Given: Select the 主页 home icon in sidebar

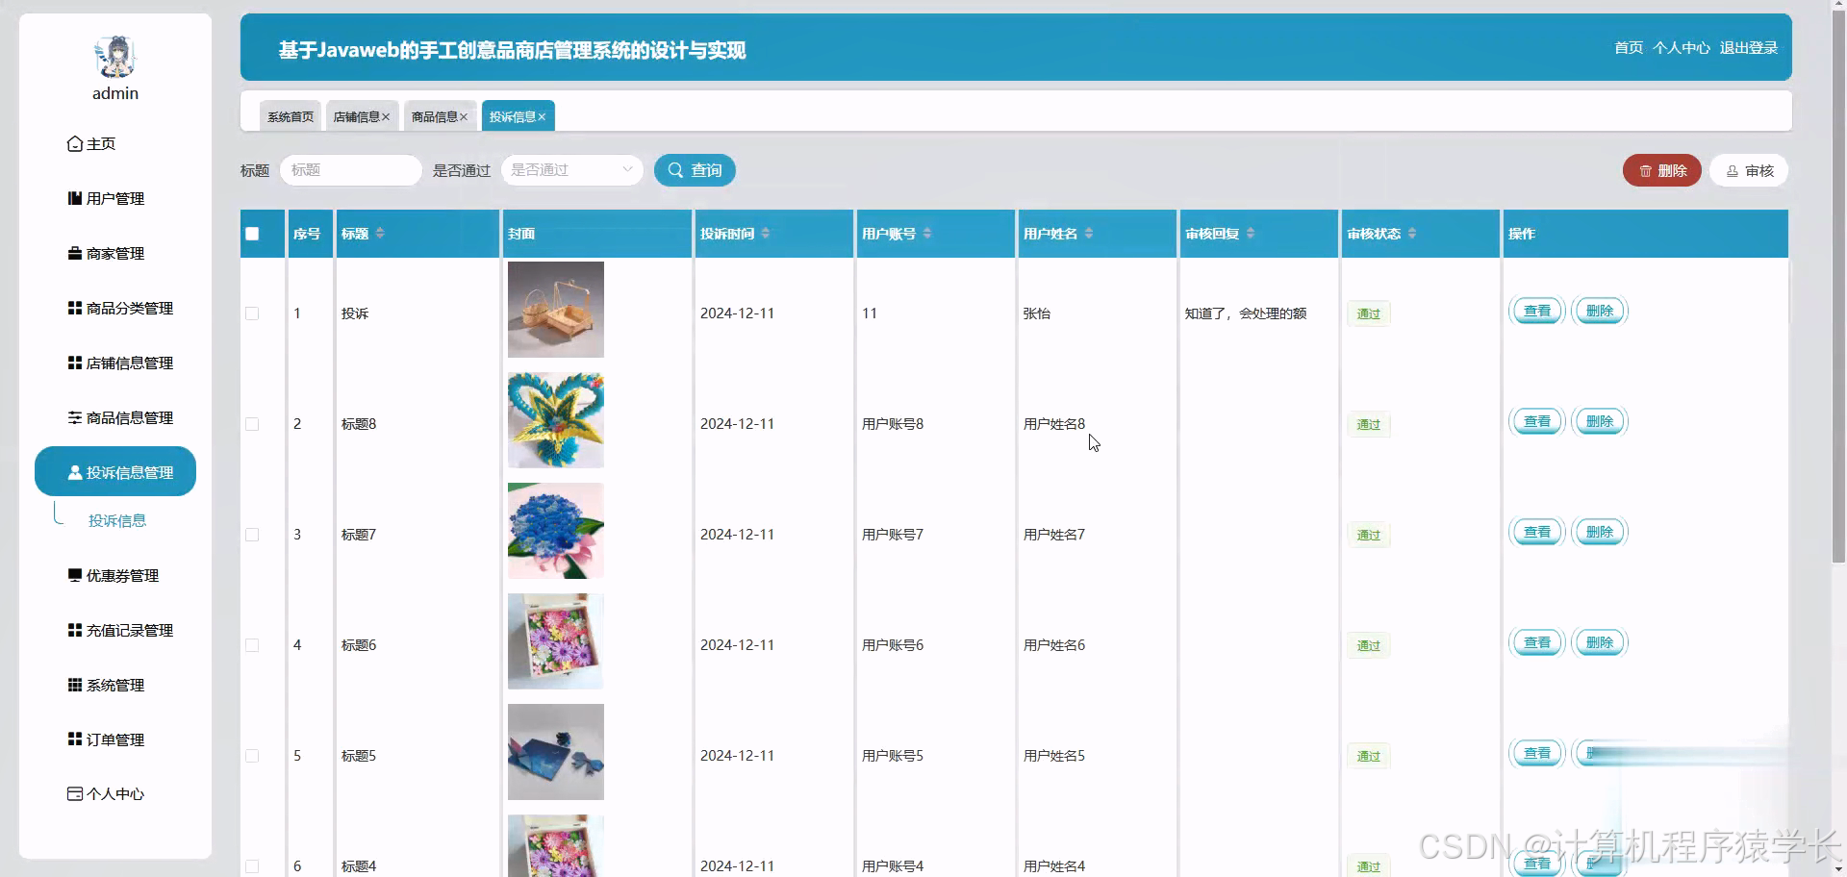Looking at the screenshot, I should pyautogui.click(x=76, y=143).
